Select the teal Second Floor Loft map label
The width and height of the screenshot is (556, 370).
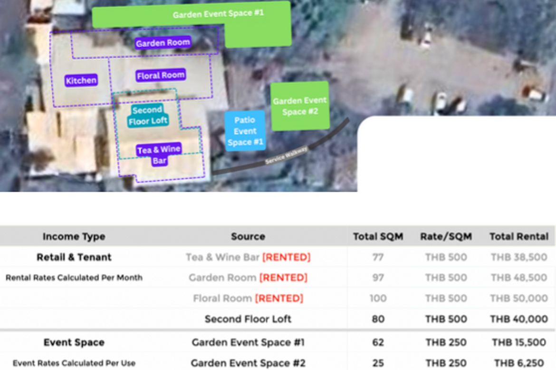click(x=147, y=115)
